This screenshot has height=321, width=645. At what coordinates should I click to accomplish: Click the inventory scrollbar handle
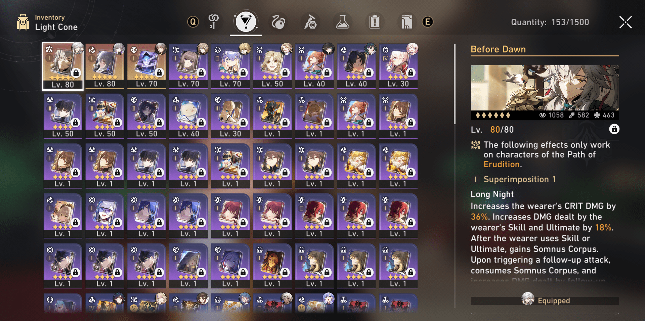(x=455, y=84)
